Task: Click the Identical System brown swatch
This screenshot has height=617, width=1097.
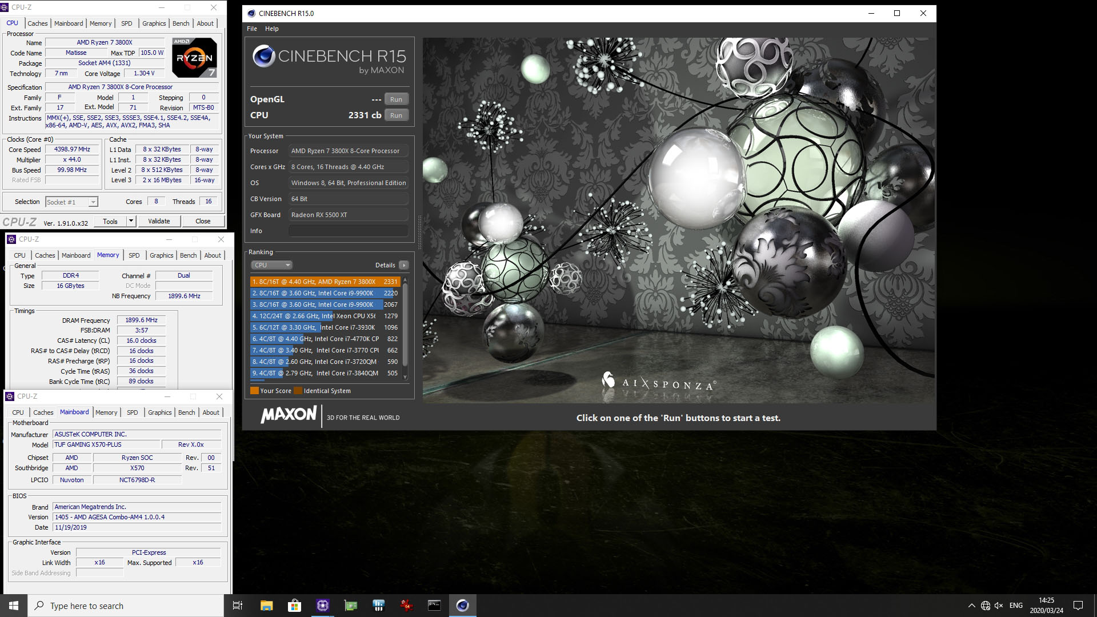Action: [x=298, y=391]
